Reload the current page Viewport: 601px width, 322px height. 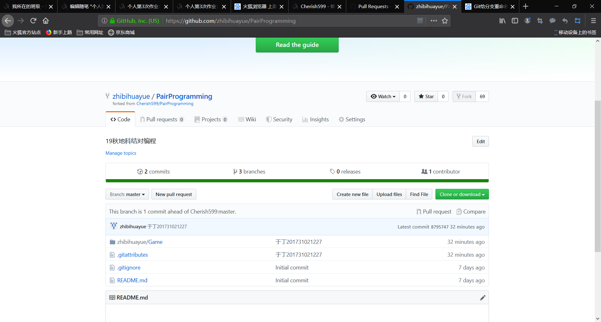pos(33,21)
